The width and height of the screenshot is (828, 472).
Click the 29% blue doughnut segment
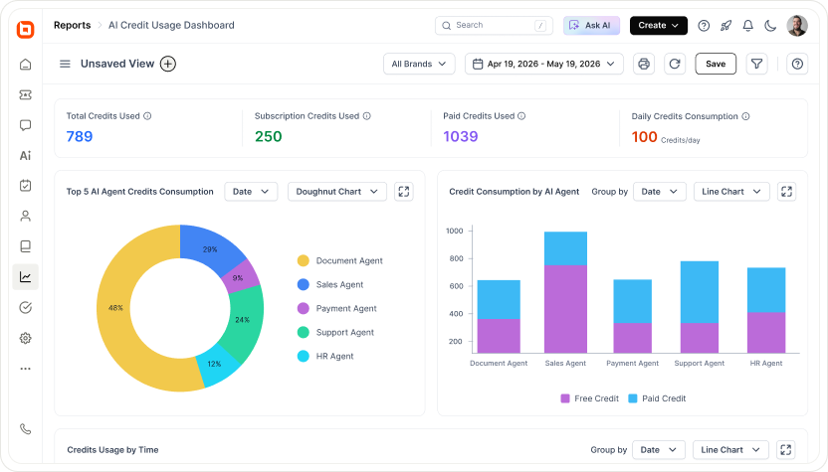[210, 249]
